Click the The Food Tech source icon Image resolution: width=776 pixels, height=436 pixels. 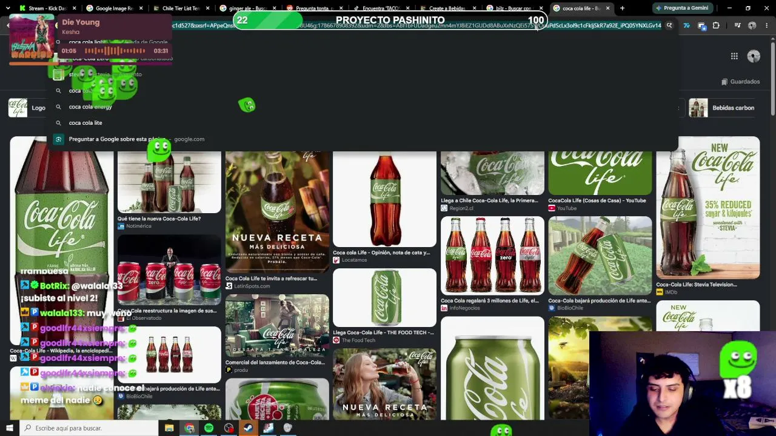point(336,340)
